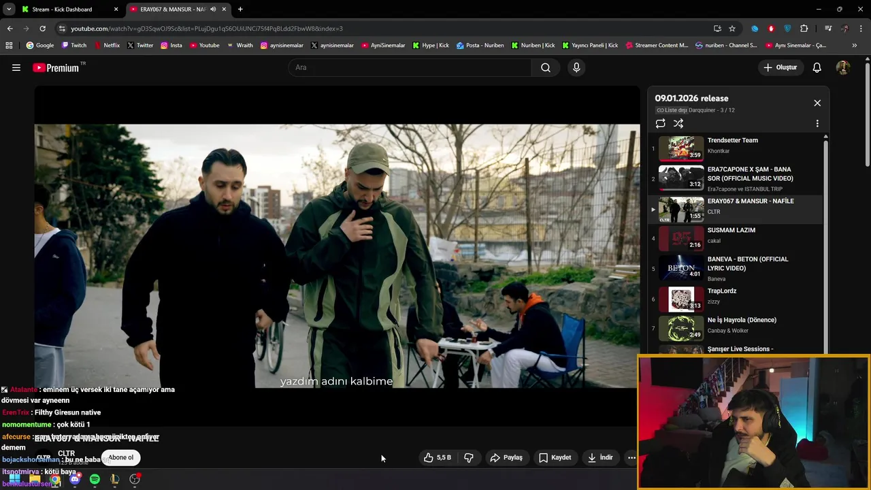
Task: Open TrapLordz by zizzy
Action: pyautogui.click(x=736, y=298)
